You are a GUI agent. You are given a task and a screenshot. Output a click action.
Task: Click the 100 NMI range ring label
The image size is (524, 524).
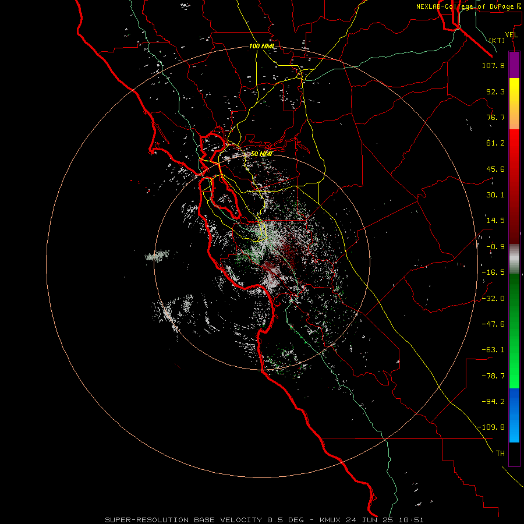[x=261, y=46]
